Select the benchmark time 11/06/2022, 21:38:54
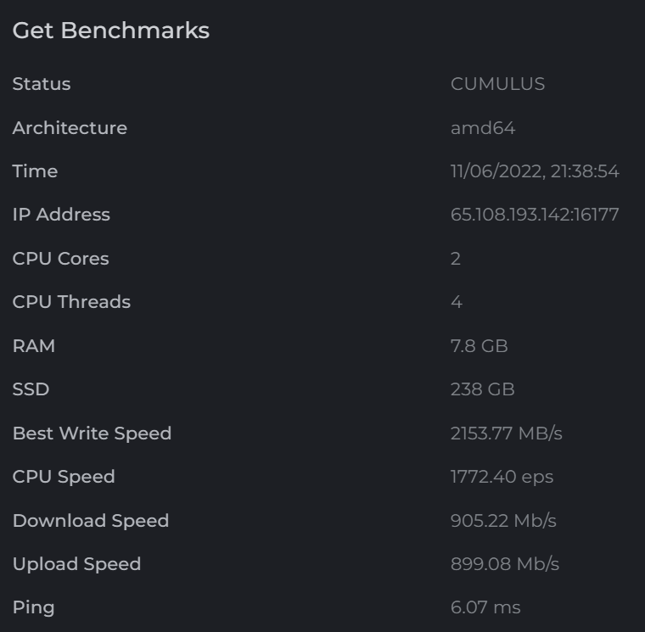The image size is (645, 632). [535, 171]
